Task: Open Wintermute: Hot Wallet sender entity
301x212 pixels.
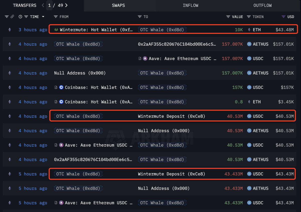Action: coord(96,30)
